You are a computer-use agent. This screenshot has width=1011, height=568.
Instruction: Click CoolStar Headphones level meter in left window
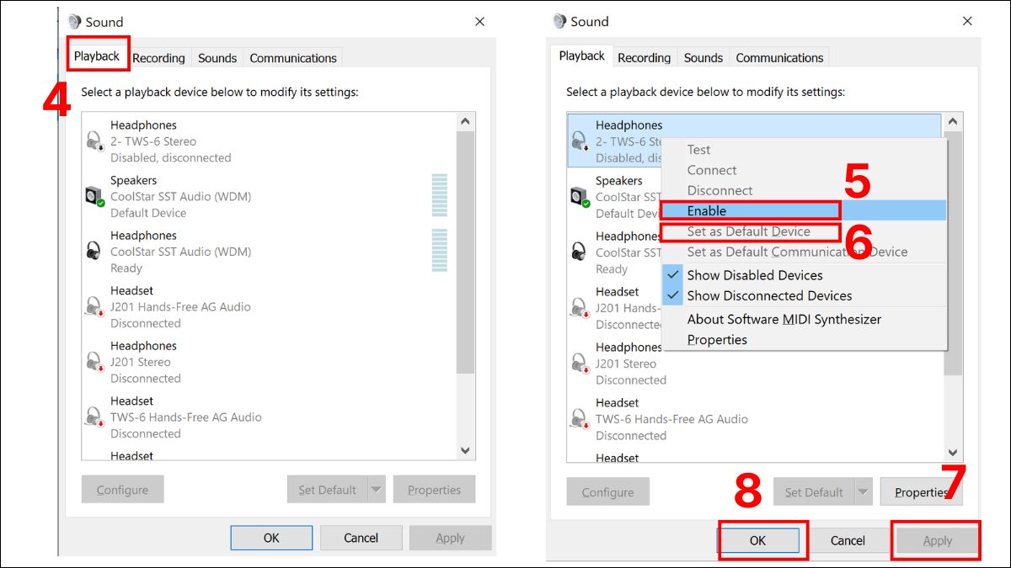pos(439,250)
